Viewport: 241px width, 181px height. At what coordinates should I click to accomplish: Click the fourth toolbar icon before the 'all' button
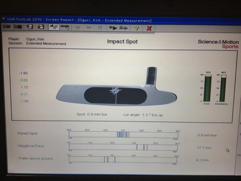tap(41, 27)
